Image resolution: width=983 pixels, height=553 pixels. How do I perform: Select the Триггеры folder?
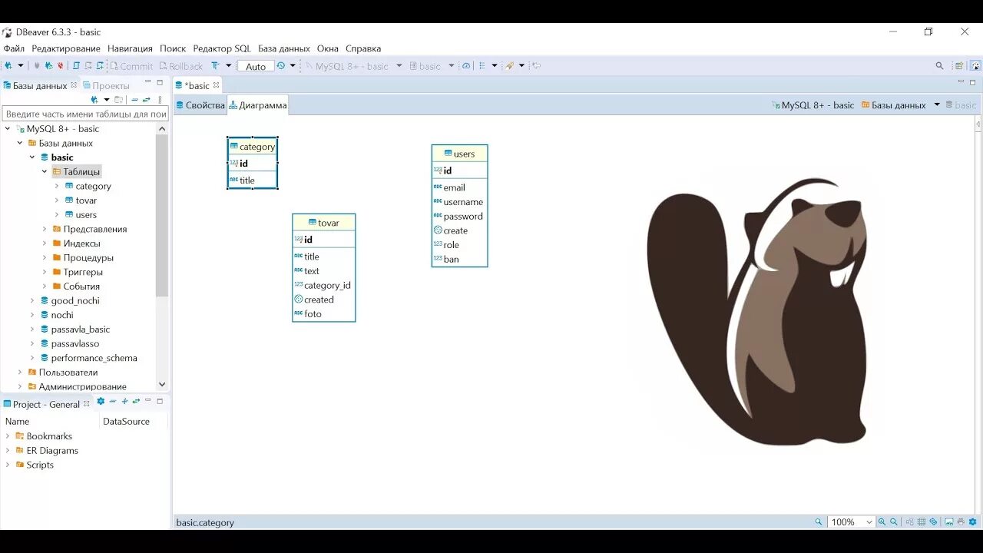pyautogui.click(x=83, y=272)
